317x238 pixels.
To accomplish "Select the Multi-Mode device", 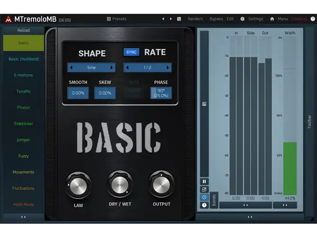I will click(23, 204).
